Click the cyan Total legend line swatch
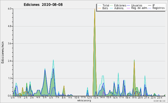The height and width of the screenshot is (103, 168). pos(99,6)
